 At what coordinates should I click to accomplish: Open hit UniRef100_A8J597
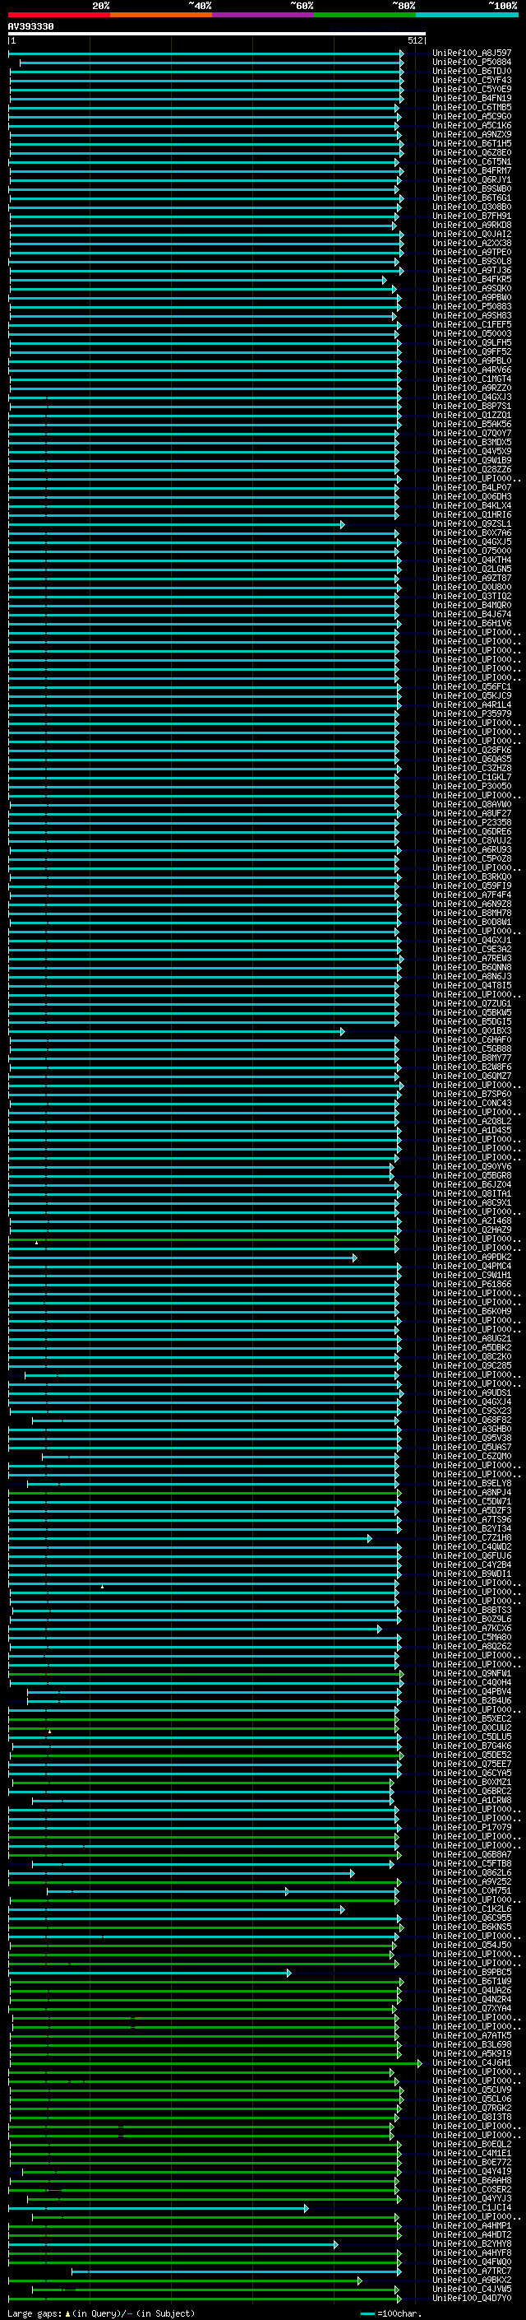[x=472, y=53]
